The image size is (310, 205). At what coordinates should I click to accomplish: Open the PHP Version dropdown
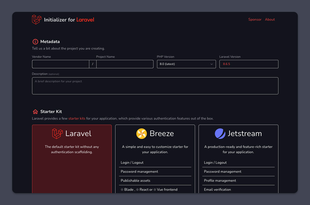pyautogui.click(x=186, y=64)
